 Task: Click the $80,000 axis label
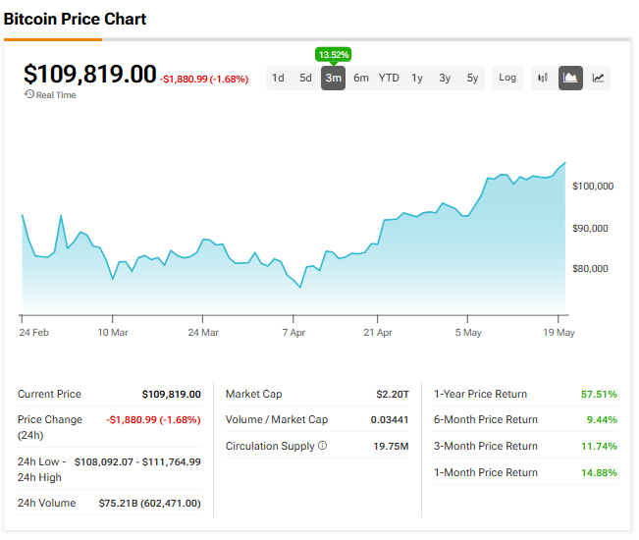coord(590,269)
